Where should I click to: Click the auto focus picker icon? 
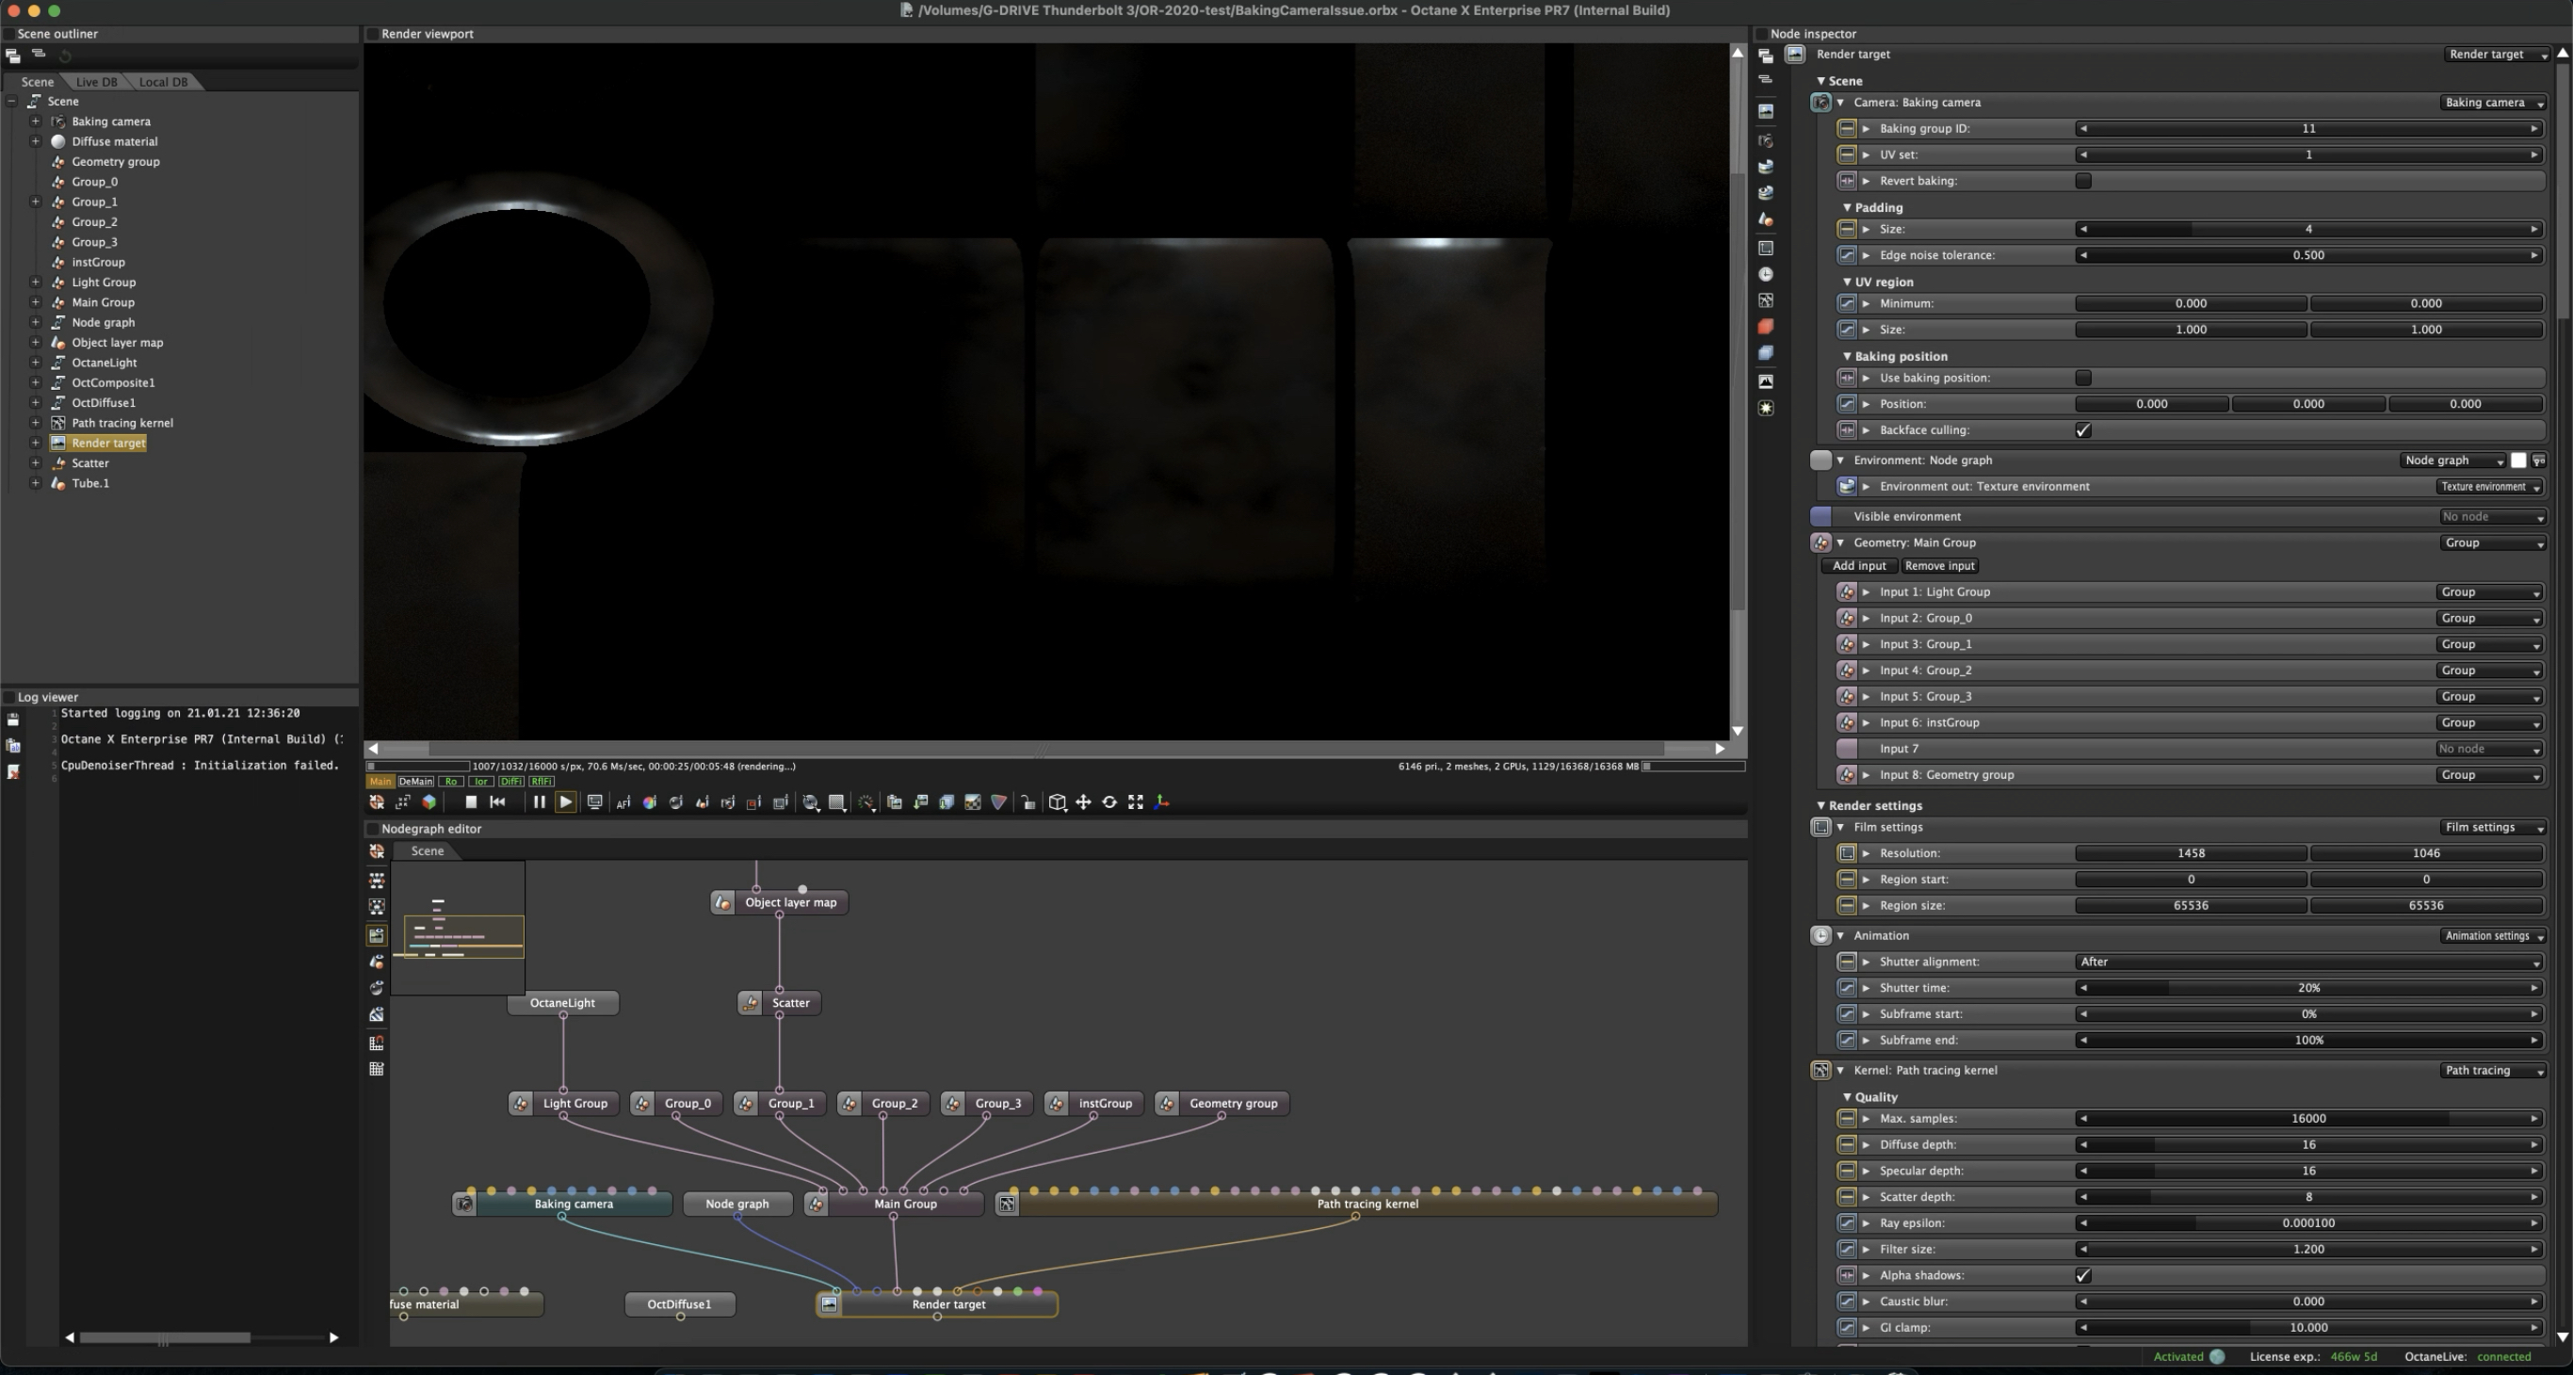(x=623, y=801)
